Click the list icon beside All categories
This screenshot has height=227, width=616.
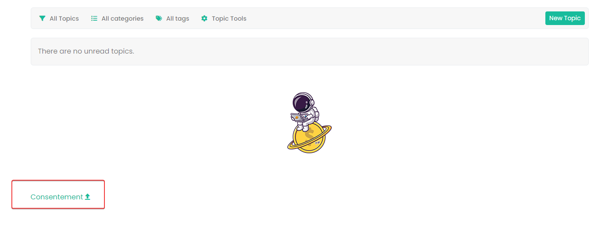(94, 18)
